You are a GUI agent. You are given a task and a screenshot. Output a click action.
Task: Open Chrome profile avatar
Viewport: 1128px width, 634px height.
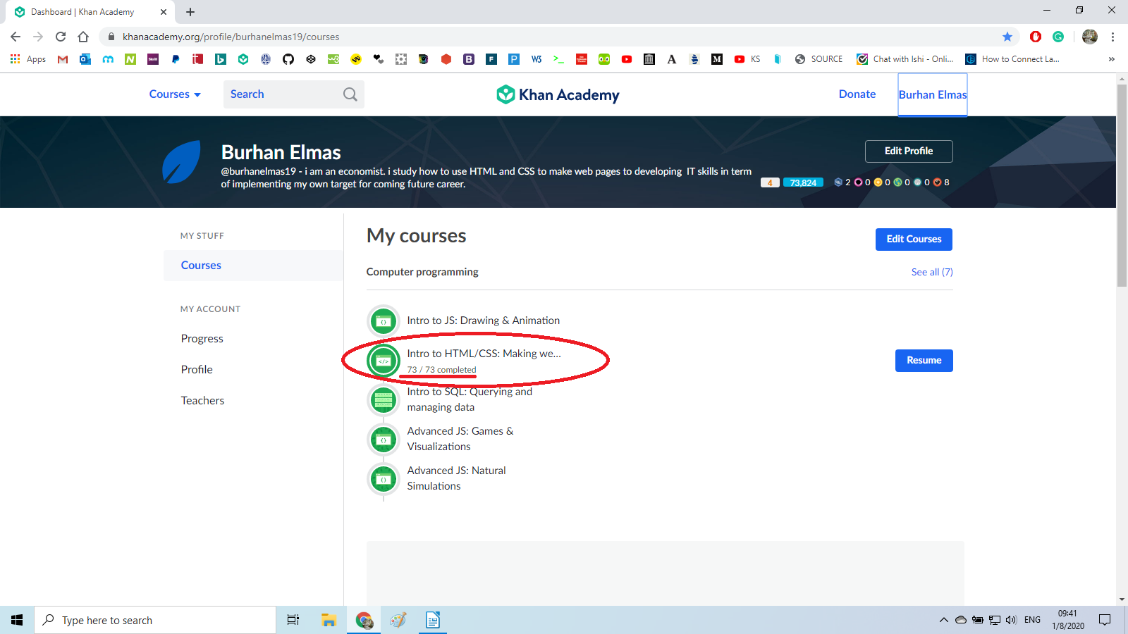[1090, 37]
